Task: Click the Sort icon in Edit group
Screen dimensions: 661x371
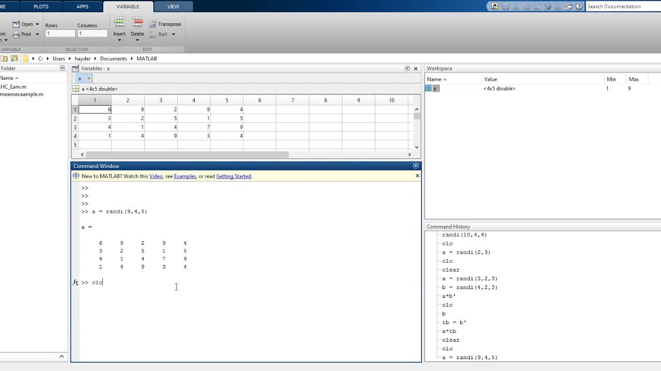Action: click(153, 35)
